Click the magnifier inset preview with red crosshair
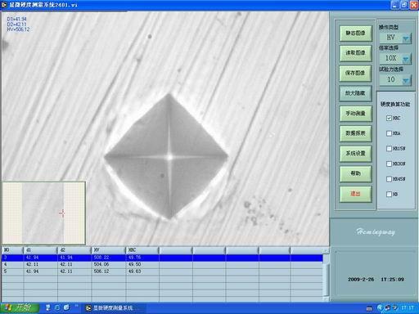Viewport: 419px width, 314px height. coord(43,213)
